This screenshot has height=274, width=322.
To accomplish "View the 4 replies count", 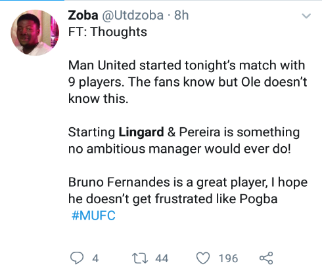I will pyautogui.click(x=95, y=258).
